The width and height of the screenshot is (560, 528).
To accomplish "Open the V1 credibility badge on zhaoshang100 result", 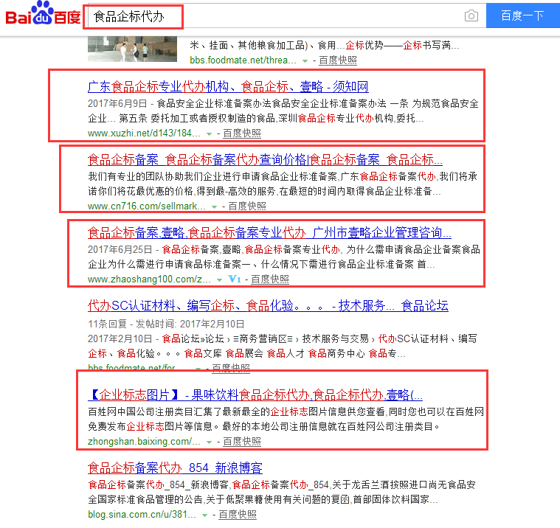I will point(235,279).
